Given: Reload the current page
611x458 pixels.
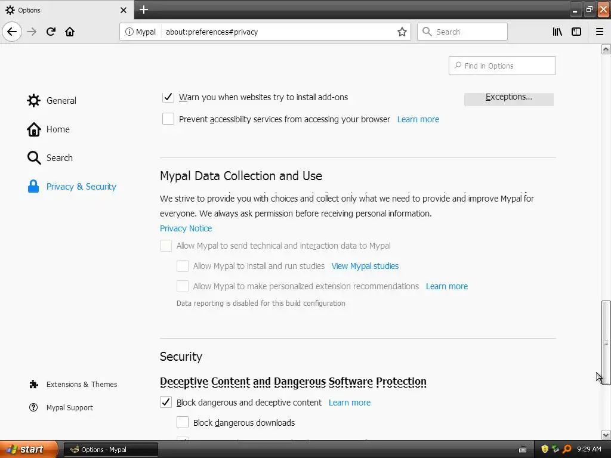Looking at the screenshot, I should click(x=51, y=32).
